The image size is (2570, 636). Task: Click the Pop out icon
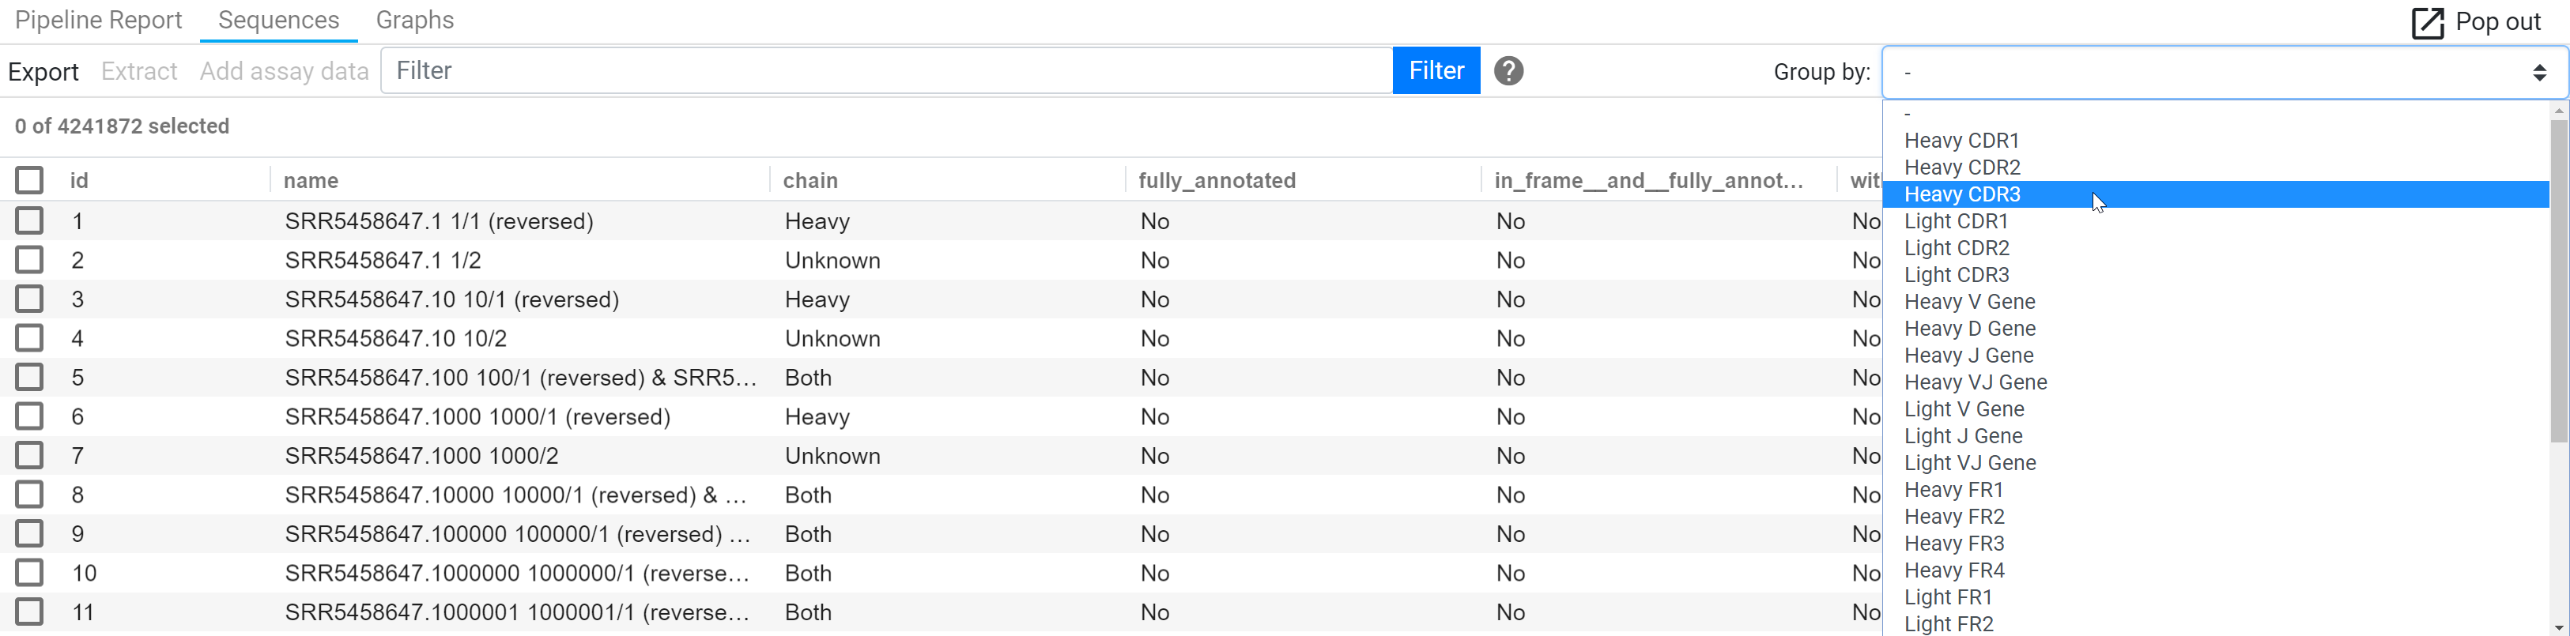[x=2428, y=22]
